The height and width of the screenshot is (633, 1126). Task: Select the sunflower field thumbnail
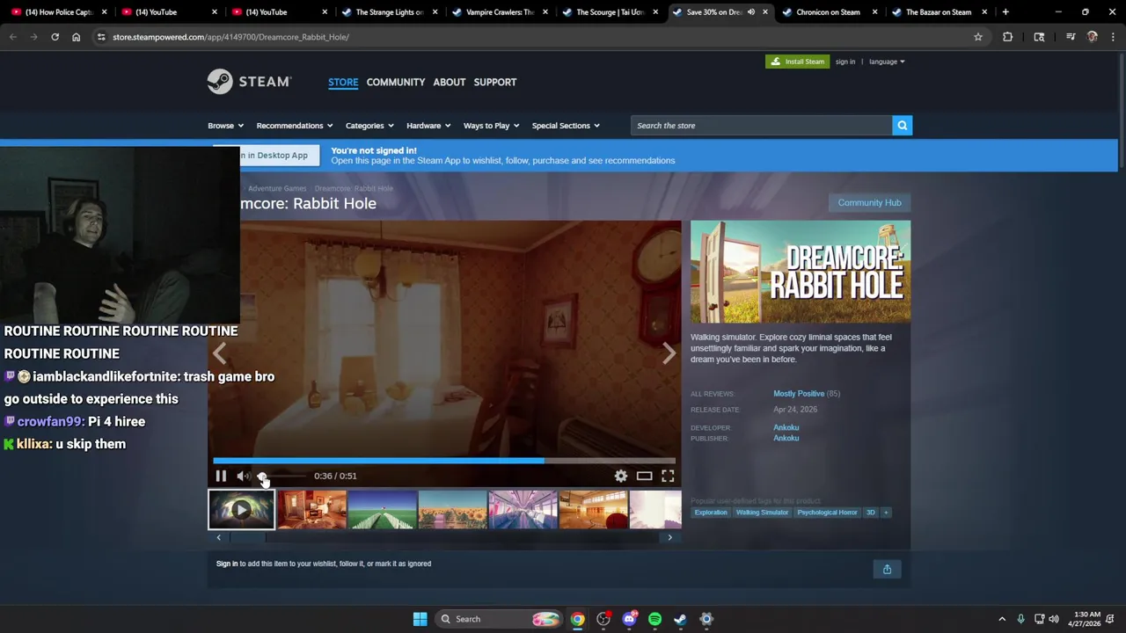(452, 510)
